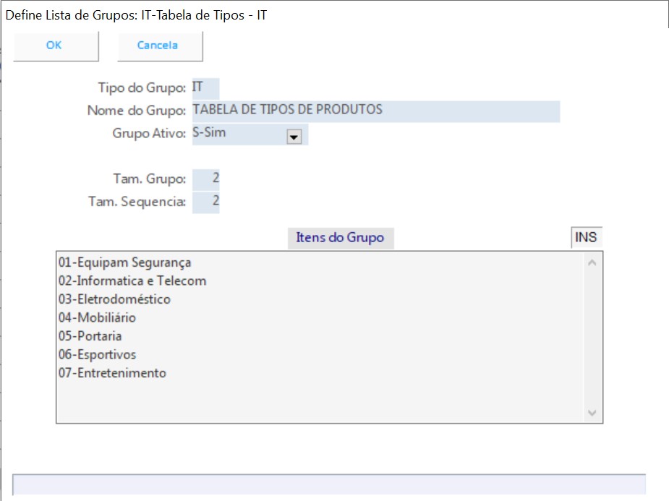This screenshot has height=501, width=669.
Task: Click the Tipo do Grupo field
Action: pyautogui.click(x=205, y=88)
